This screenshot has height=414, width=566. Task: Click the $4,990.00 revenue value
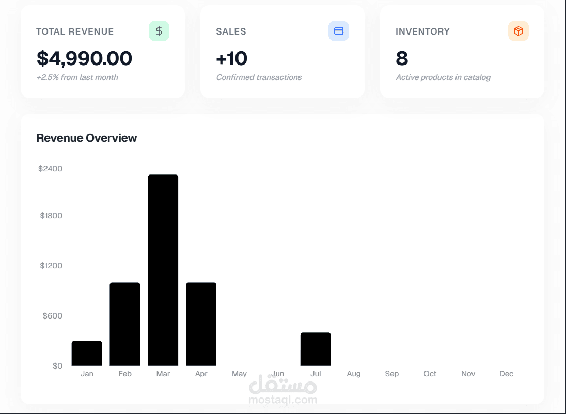click(x=85, y=58)
